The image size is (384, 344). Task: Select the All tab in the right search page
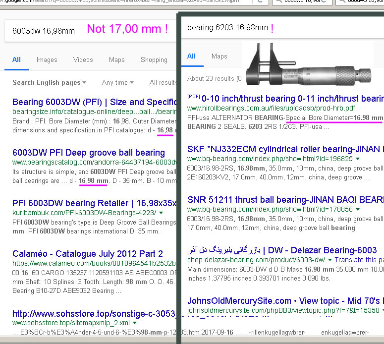coord(192,57)
